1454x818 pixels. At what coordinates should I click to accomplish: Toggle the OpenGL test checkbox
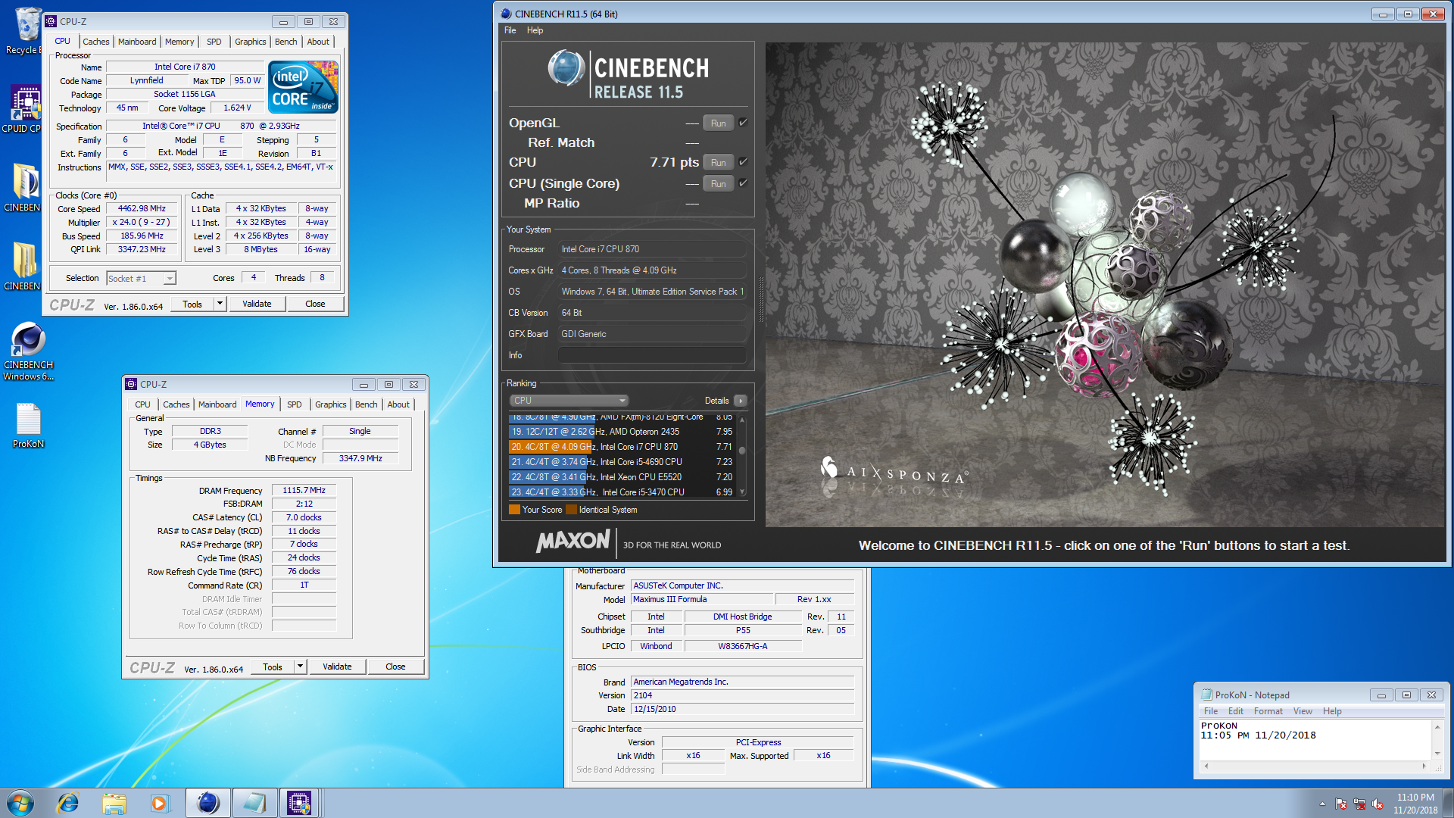[743, 123]
